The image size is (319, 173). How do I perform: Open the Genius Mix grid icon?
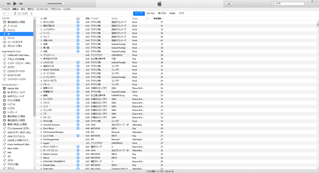point(4,88)
